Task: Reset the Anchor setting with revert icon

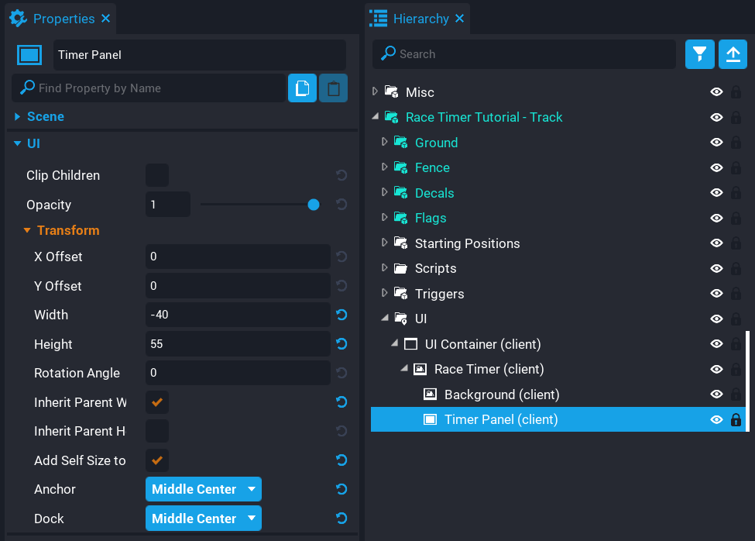Action: 341,489
